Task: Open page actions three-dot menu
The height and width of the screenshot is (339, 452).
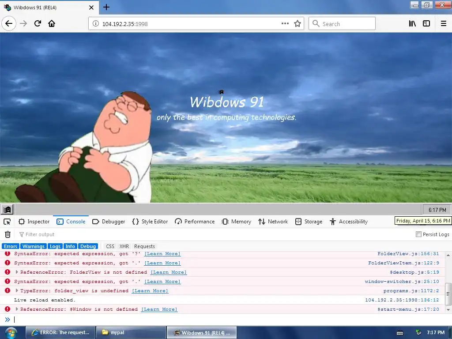Action: click(x=285, y=24)
